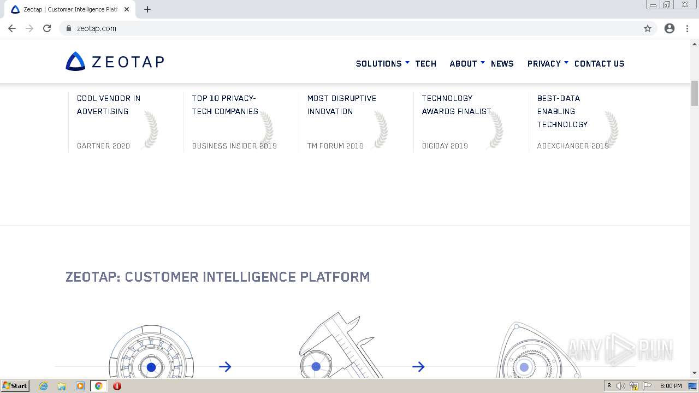Image resolution: width=699 pixels, height=393 pixels.
Task: Open the Chrome profile account icon
Action: pyautogui.click(x=670, y=28)
